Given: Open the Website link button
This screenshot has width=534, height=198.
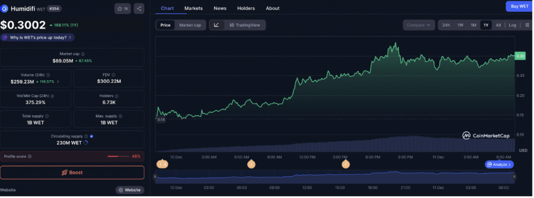Looking at the screenshot, I should pos(130,190).
